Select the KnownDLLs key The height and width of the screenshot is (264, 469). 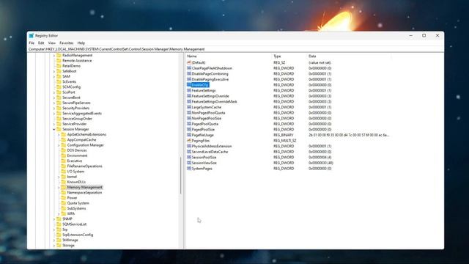click(76, 182)
